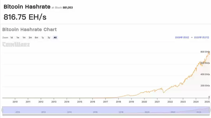211x118 pixels.
Task: Click the CoinWarz watermark logo
Action: click(x=16, y=45)
